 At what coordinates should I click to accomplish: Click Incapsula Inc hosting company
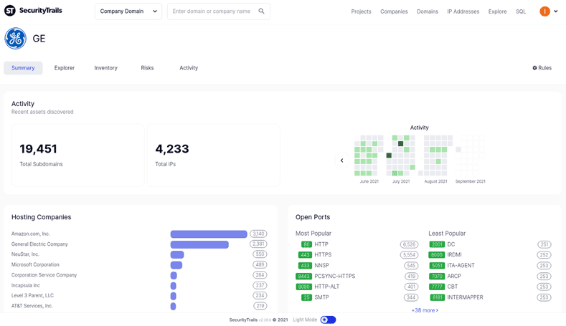pyautogui.click(x=26, y=285)
